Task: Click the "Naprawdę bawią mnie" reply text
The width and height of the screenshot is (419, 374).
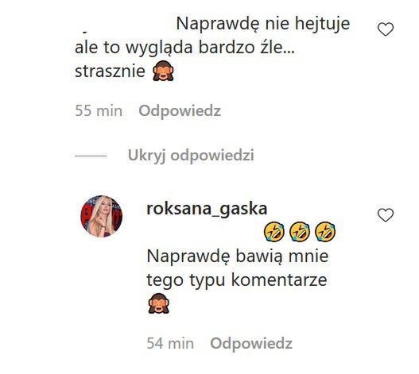Action: (238, 256)
